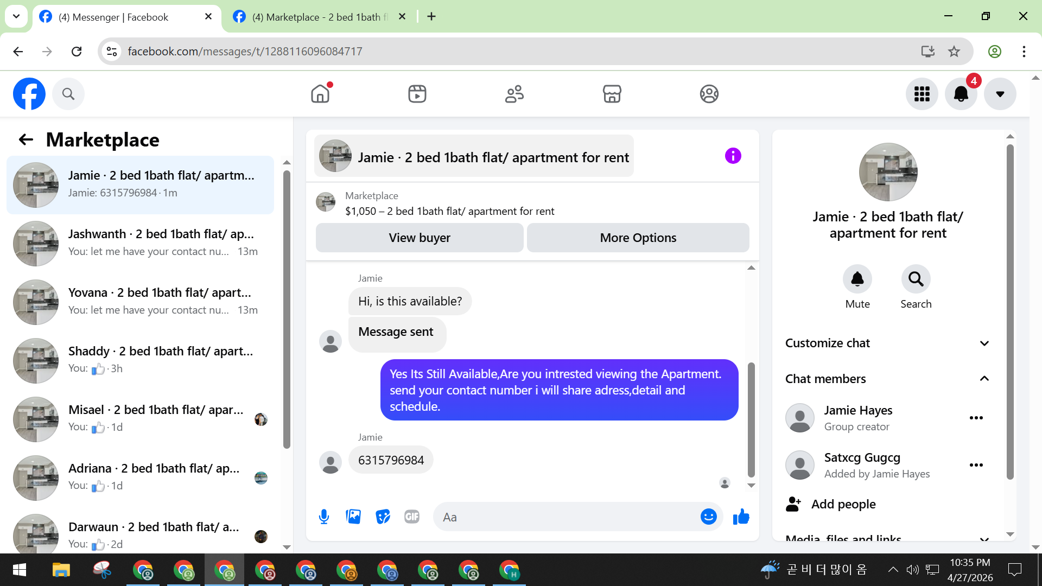Mute the conversation bell icon
Image resolution: width=1042 pixels, height=586 pixels.
tap(857, 279)
